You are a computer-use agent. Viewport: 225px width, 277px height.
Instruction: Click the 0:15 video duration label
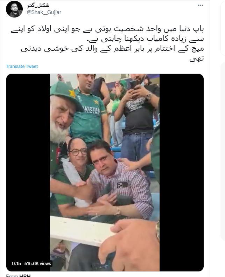[16, 264]
